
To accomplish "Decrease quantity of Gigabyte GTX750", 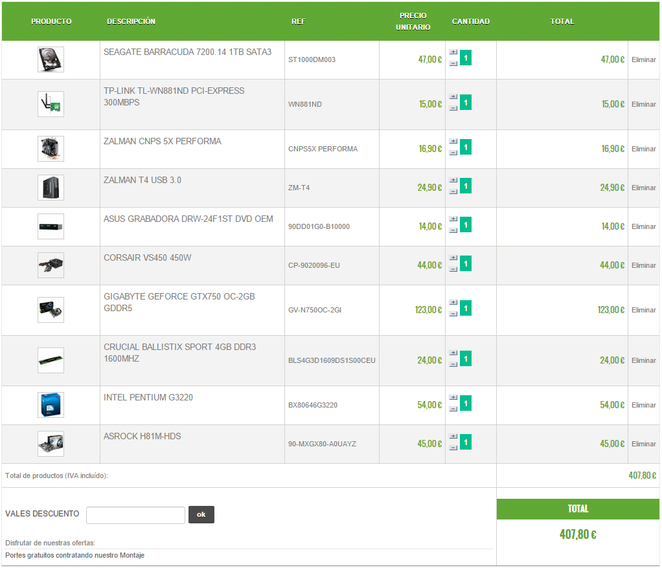I will (453, 314).
